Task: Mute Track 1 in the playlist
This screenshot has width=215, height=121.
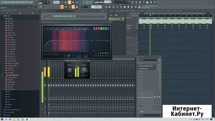Action: (x=137, y=23)
